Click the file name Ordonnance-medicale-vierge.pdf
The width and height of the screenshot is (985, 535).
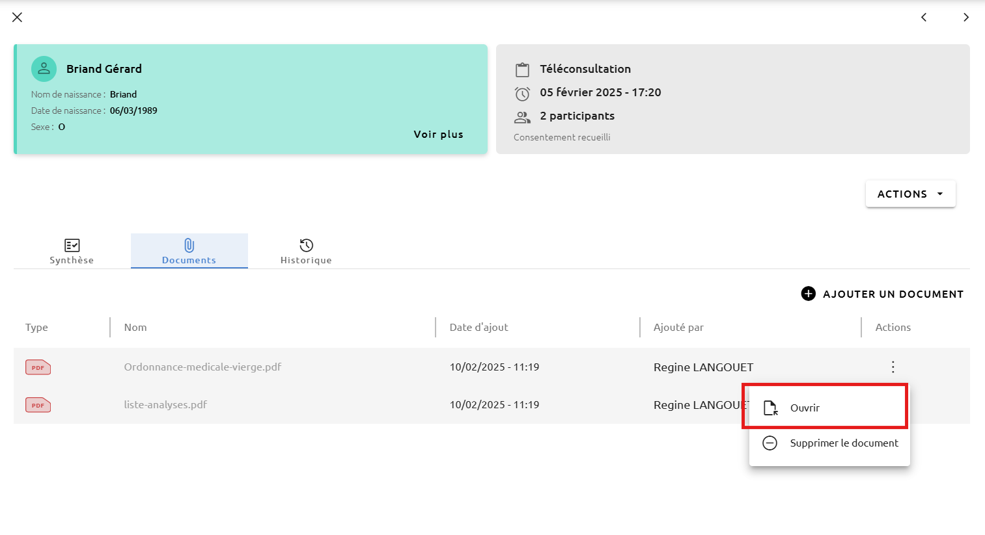click(x=202, y=367)
